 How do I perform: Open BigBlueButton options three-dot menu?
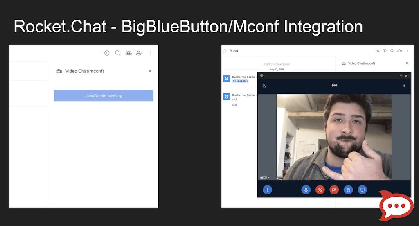(404, 86)
